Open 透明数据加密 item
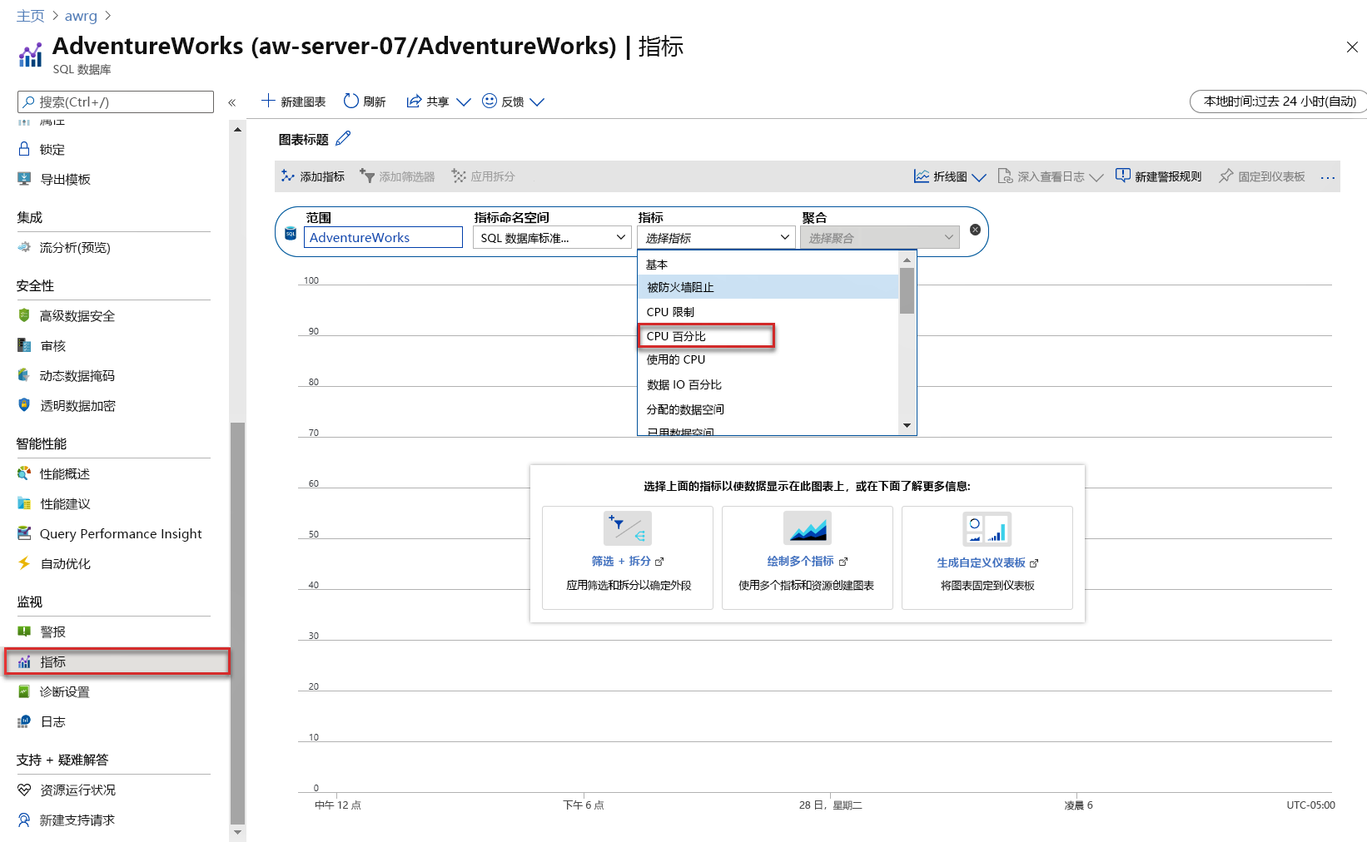1367x842 pixels. coord(77,405)
